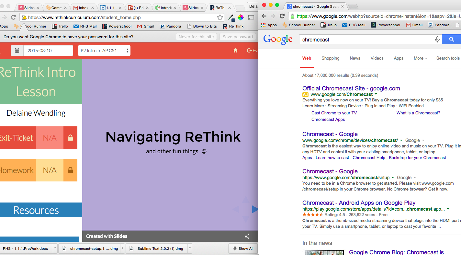The image size is (461, 255).
Task: Open Official Chromecast Site link
Action: 351,88
